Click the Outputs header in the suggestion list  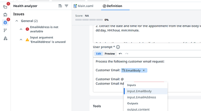pos(133,103)
